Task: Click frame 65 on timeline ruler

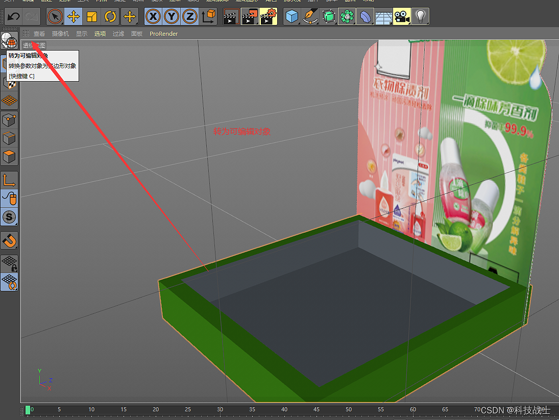Action: coord(445,410)
